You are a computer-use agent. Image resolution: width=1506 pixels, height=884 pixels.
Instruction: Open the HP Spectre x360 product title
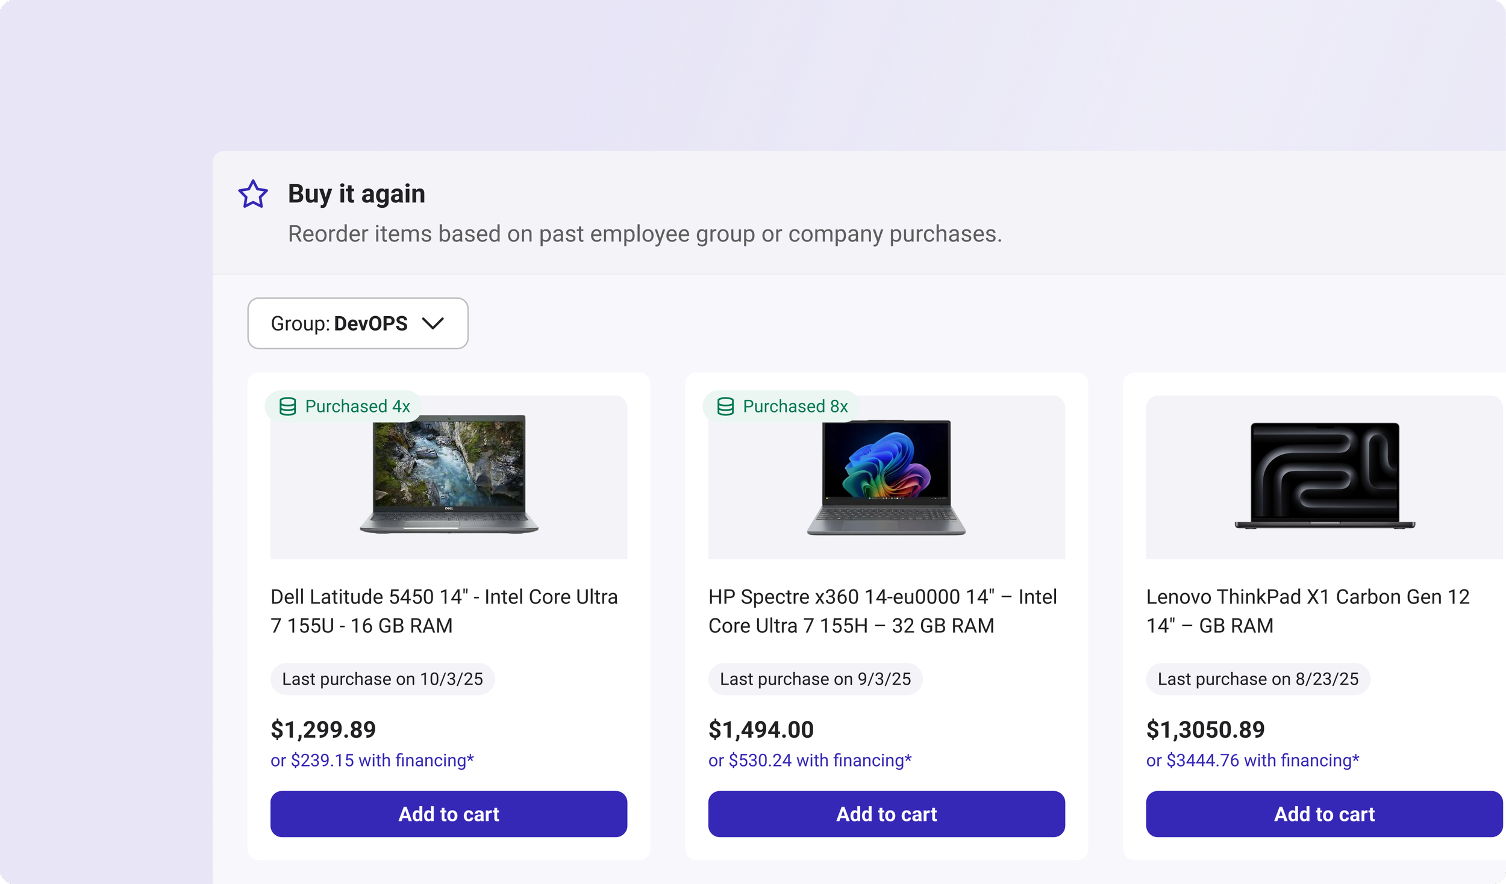(882, 611)
